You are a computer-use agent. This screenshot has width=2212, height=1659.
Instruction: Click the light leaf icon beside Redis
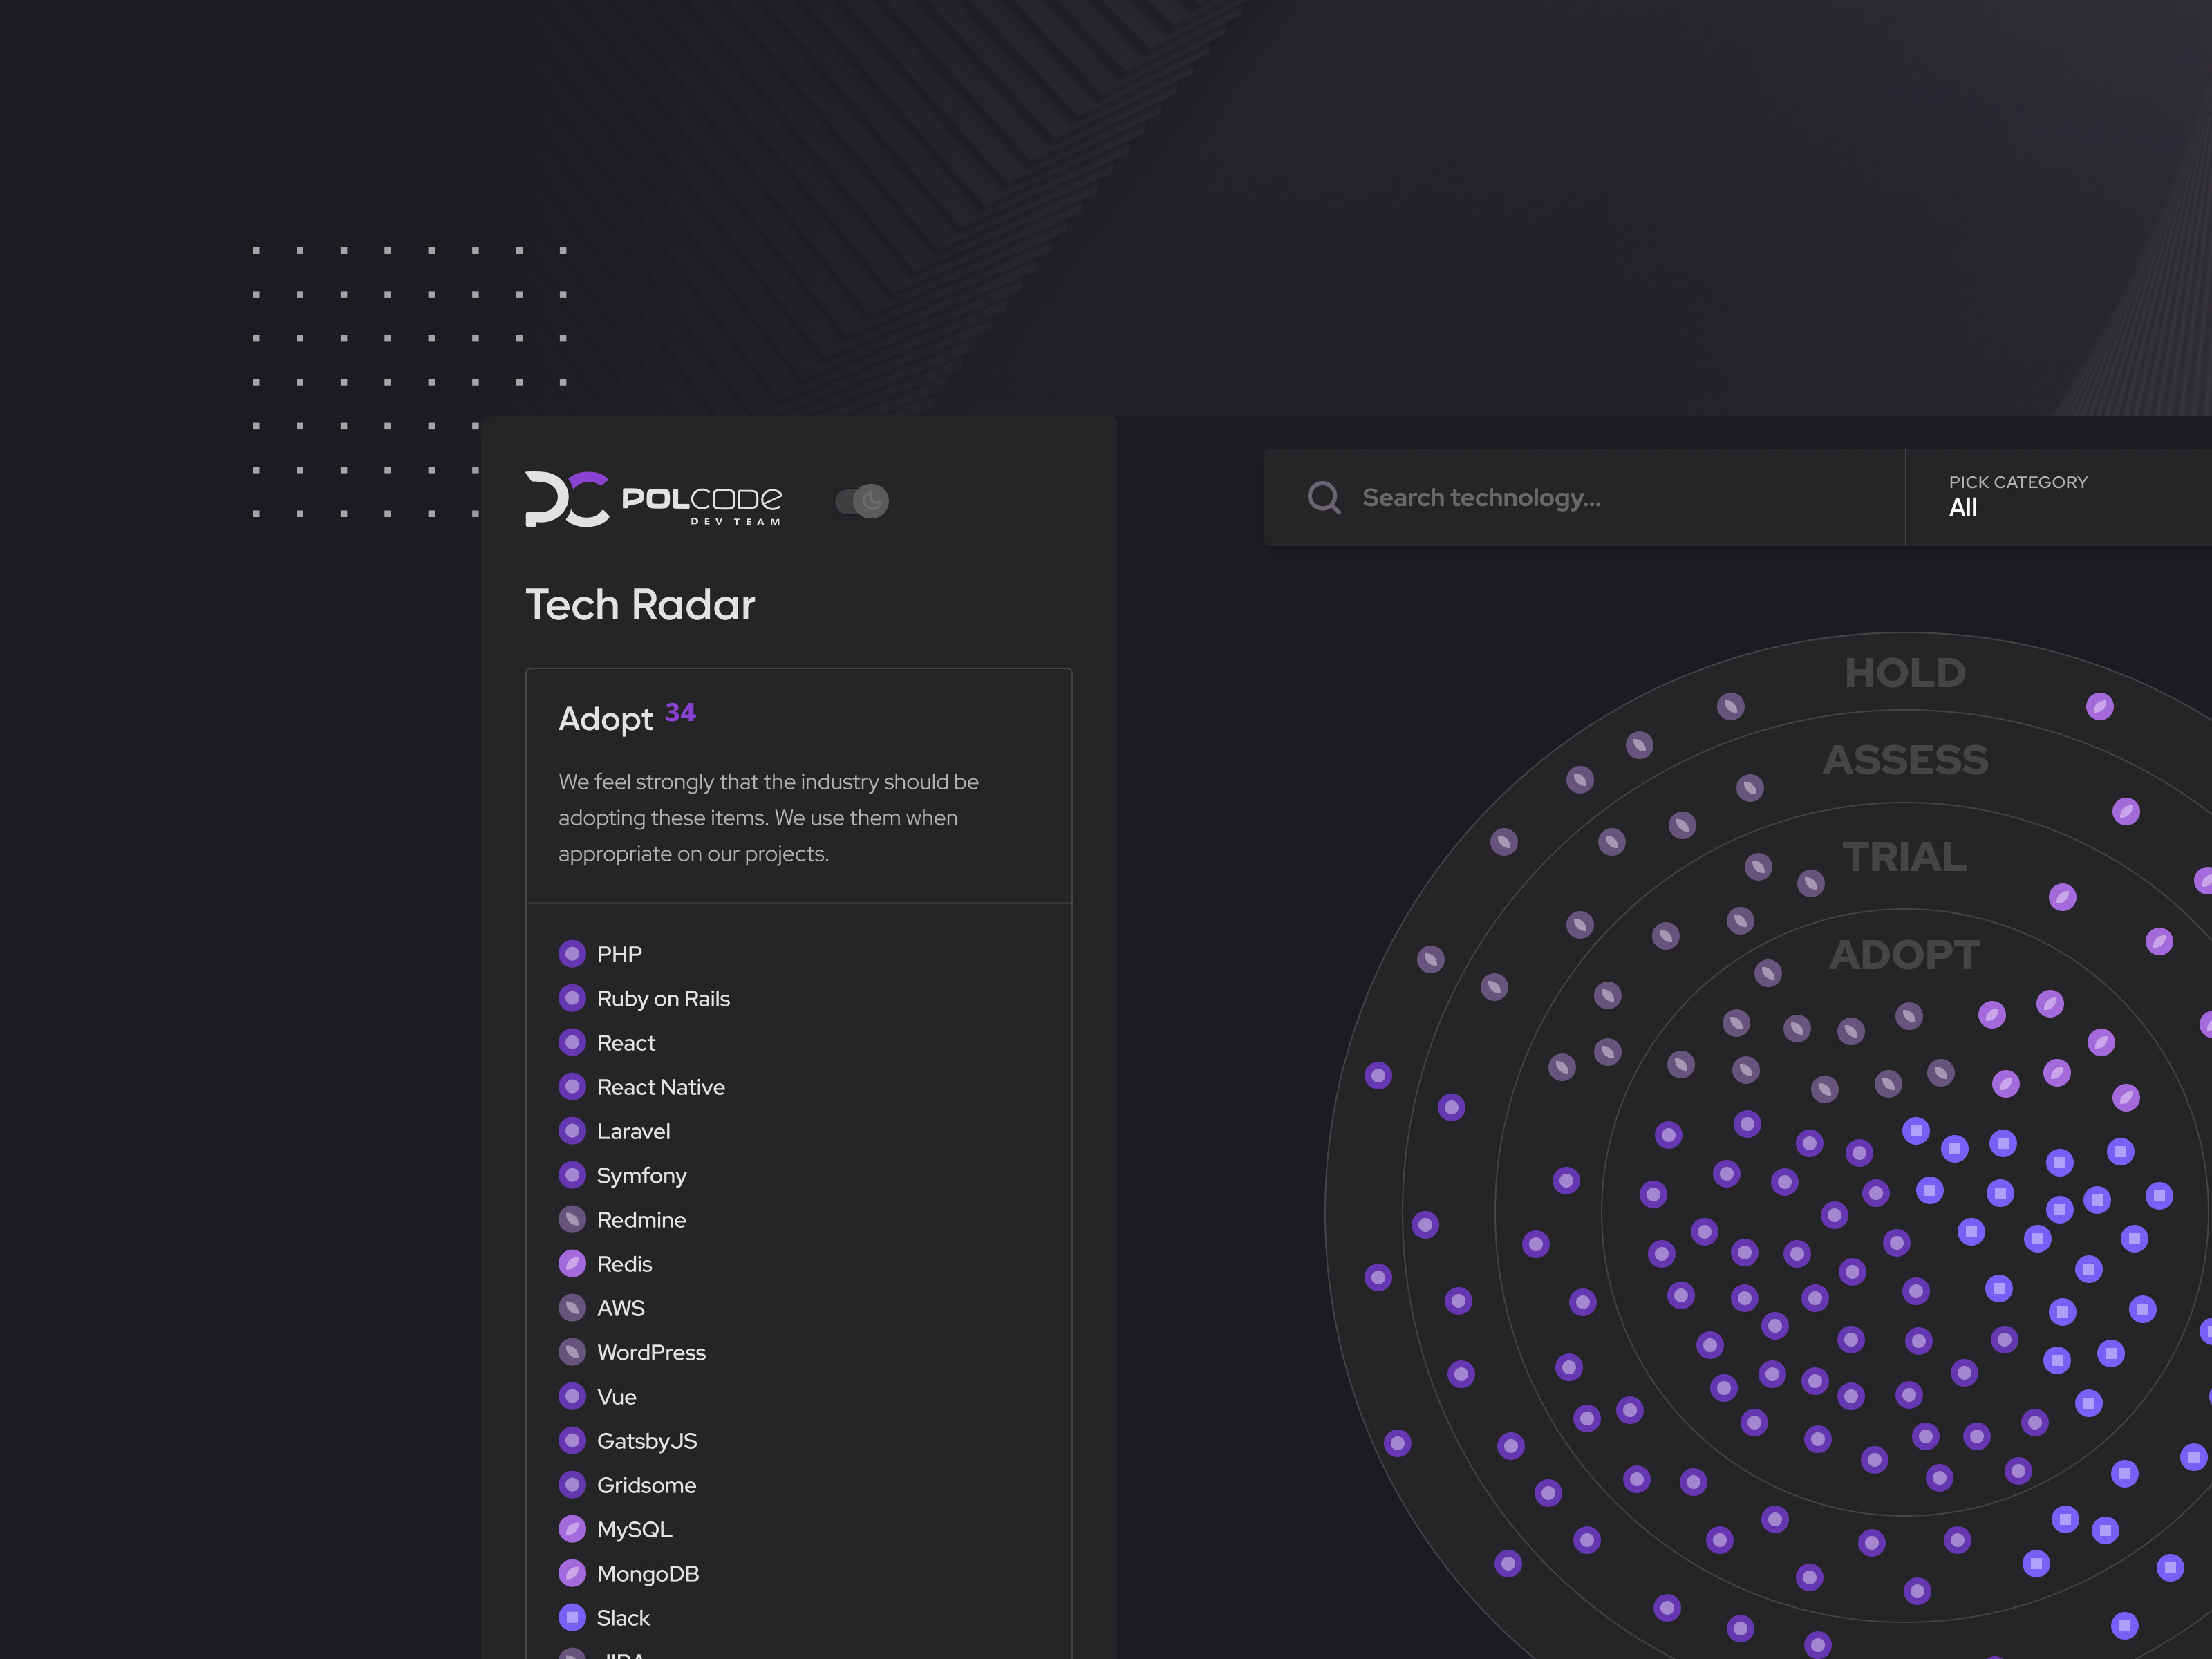tap(572, 1264)
